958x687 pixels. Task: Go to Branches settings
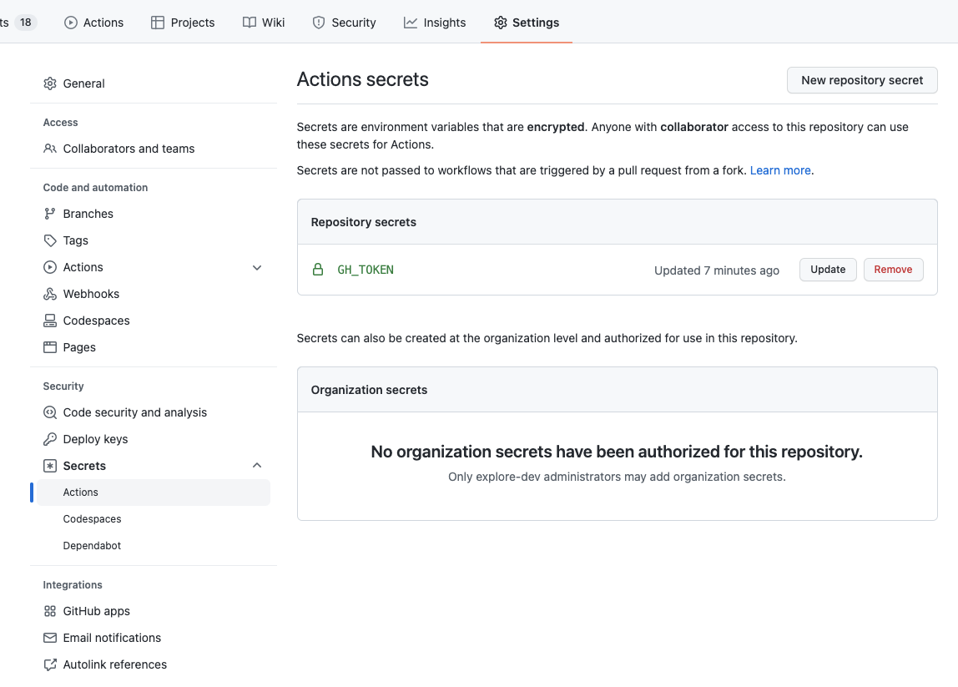click(x=154, y=214)
